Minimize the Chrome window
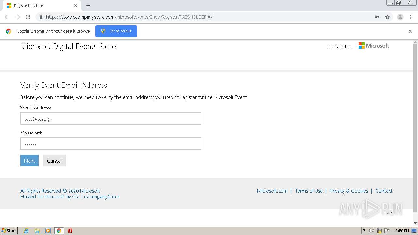Screen dimensions: 418x235 click(x=391, y=3)
